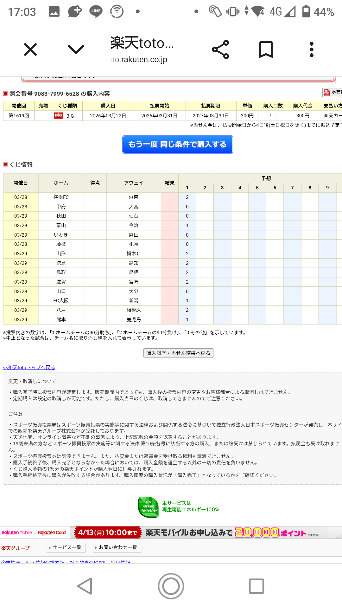
Task: Tap the 楽天グループ footer label
Action: tap(16, 548)
